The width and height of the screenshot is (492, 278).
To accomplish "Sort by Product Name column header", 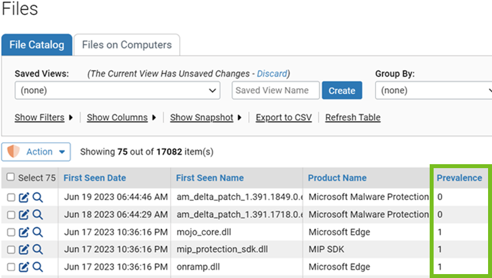I will (x=337, y=178).
